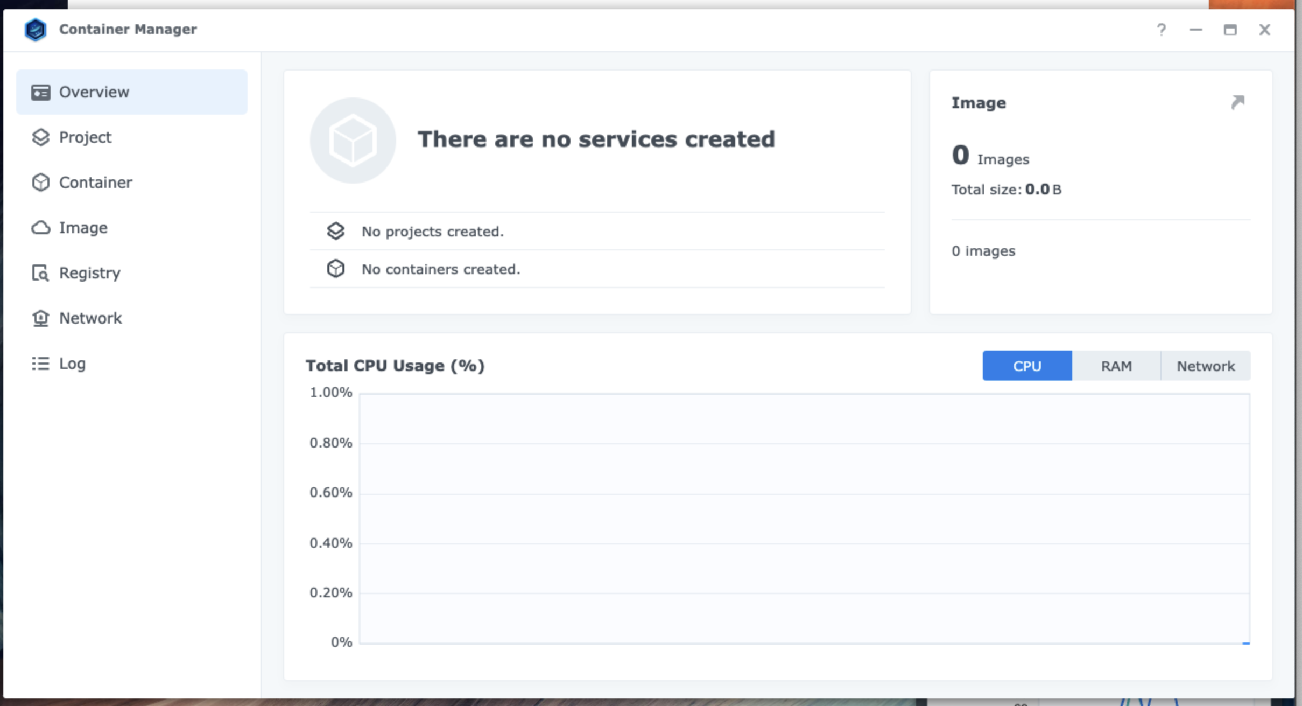Select the CPU usage tab

click(x=1027, y=366)
